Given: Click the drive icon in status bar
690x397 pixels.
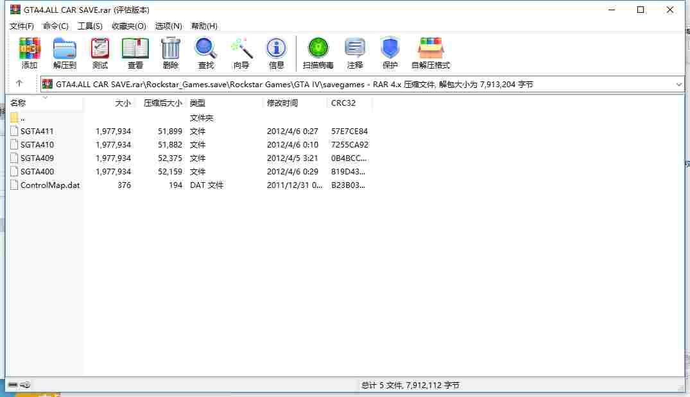Looking at the screenshot, I should tap(13, 385).
